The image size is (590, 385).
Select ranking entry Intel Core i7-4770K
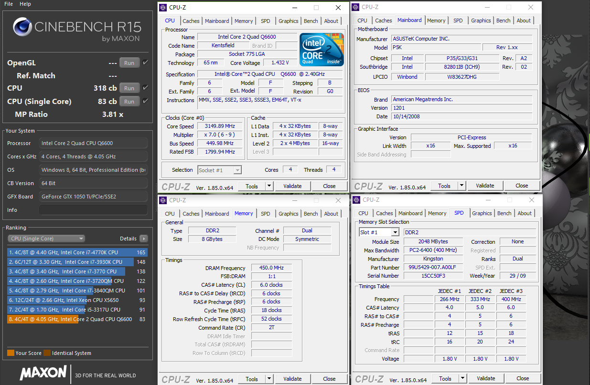(x=77, y=252)
